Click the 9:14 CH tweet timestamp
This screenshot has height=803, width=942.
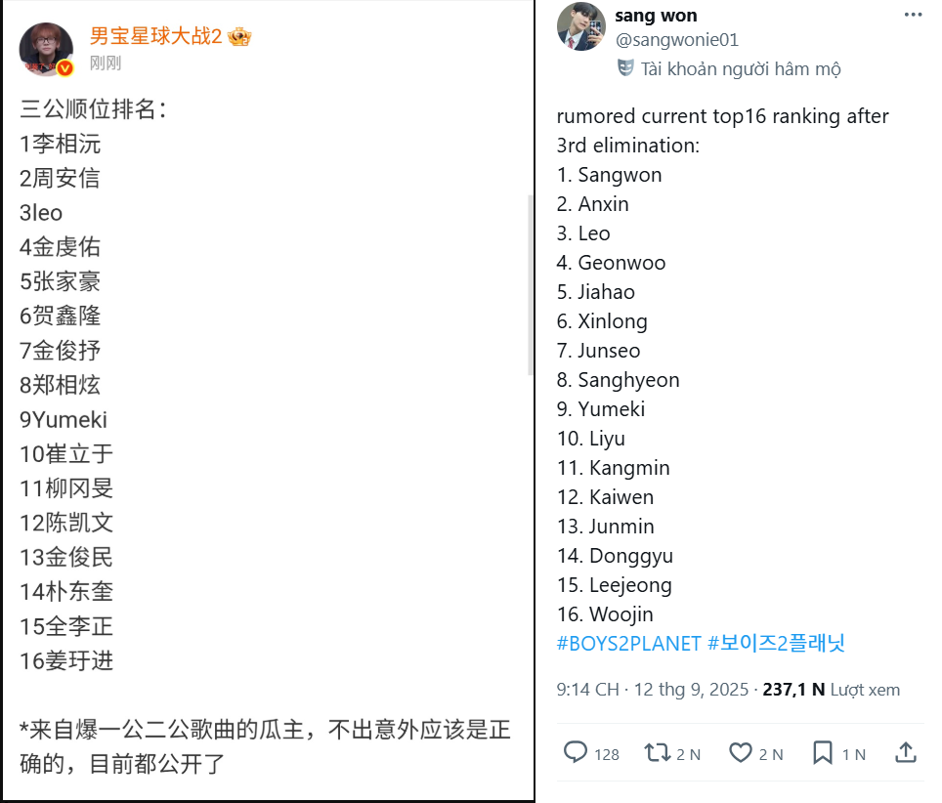pyautogui.click(x=587, y=690)
